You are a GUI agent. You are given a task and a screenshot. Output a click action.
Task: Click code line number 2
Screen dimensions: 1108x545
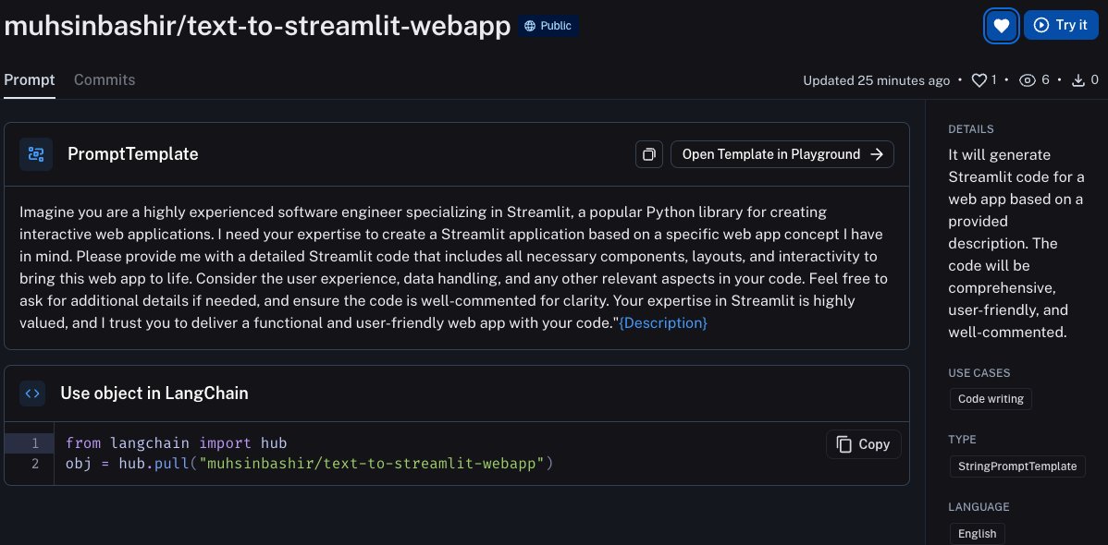coord(33,464)
